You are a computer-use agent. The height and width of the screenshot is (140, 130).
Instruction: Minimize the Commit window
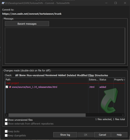[106, 3]
